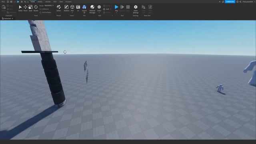The height and width of the screenshot is (144, 256).
Task: Click the Lock tool icon
Action: point(104,9)
